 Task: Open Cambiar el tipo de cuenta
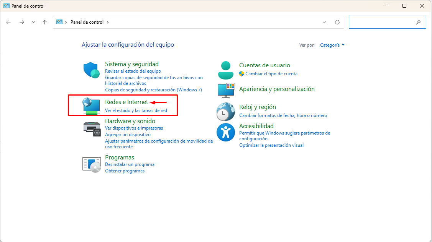271,74
